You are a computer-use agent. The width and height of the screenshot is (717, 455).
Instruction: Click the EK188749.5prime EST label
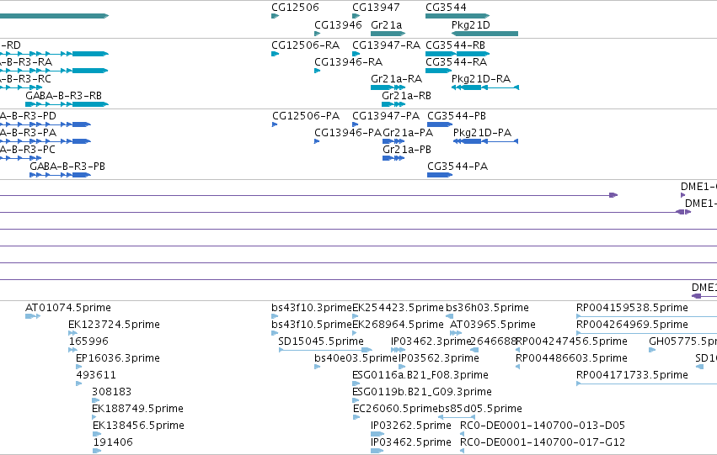click(137, 409)
